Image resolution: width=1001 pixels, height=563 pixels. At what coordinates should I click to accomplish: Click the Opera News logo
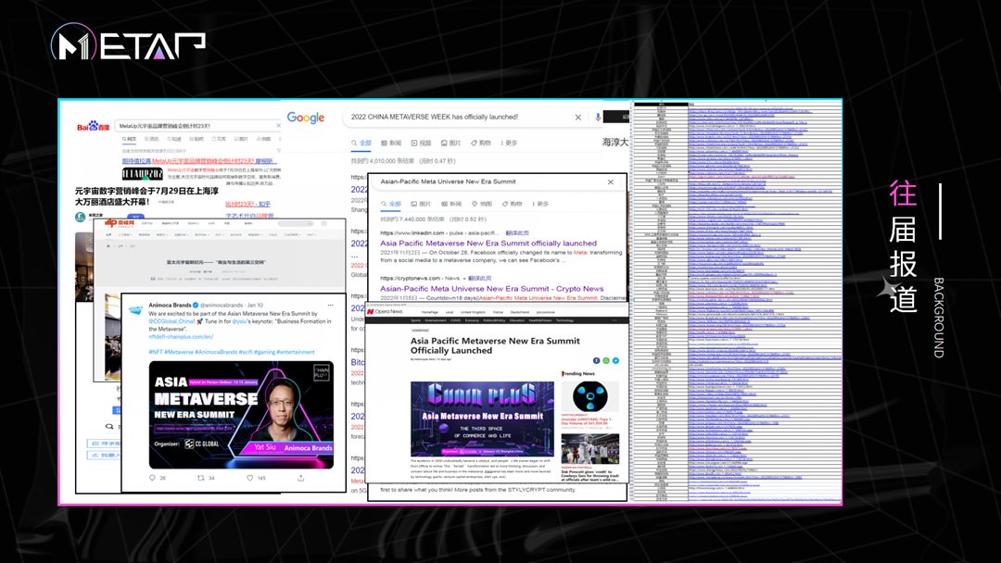point(385,312)
